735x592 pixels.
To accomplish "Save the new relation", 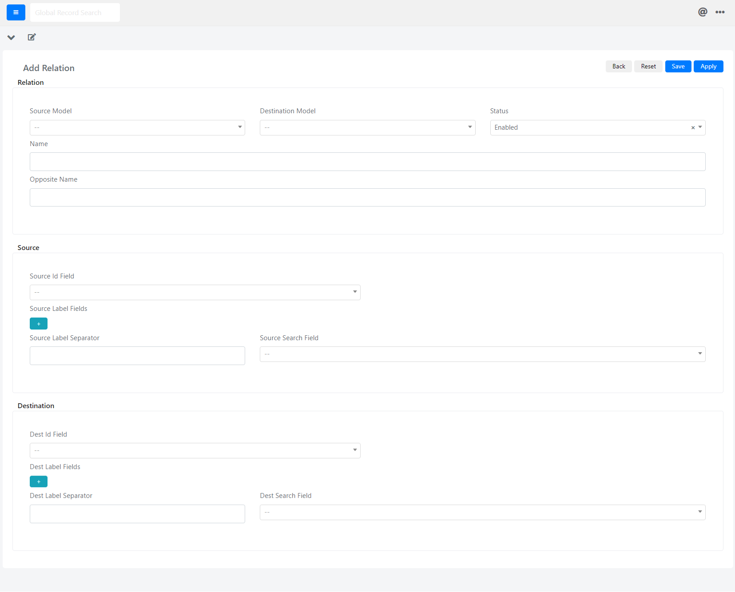I will [678, 66].
